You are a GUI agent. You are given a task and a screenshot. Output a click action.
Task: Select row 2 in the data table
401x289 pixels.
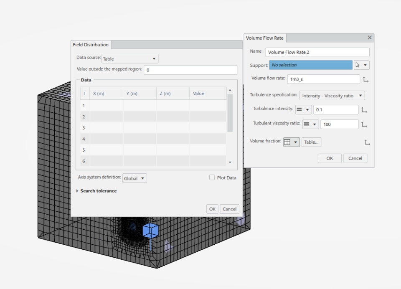(153, 117)
